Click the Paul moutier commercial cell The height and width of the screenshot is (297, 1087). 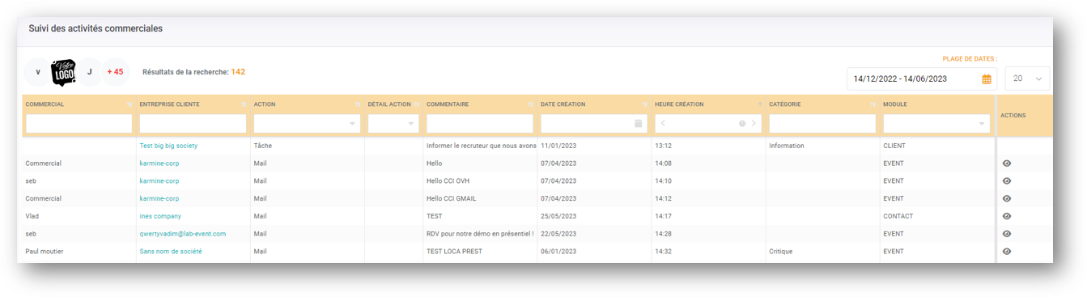45,252
